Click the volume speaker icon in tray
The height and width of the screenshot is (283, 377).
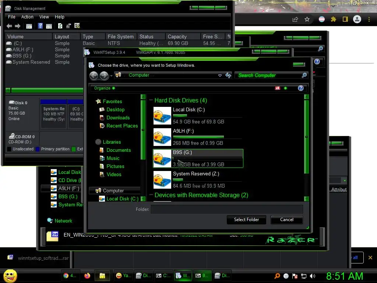click(x=313, y=276)
